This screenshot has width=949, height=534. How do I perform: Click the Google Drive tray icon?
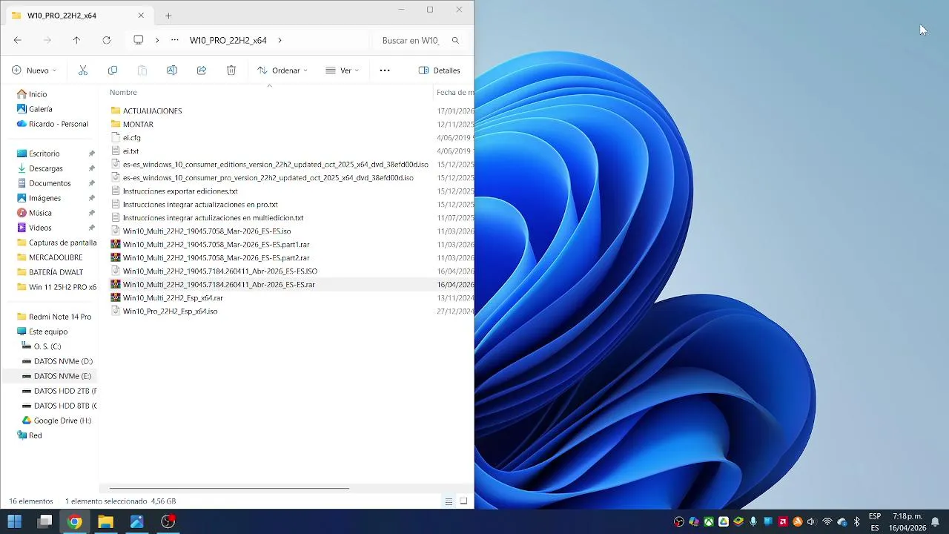pos(724,521)
